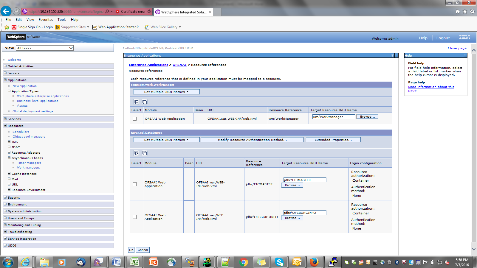Image resolution: width=477 pixels, height=268 pixels.
Task: Click deselect-all icon in DataSource section
Action: [x=145, y=153]
